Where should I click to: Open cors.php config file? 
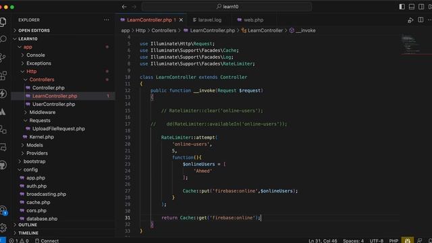pyautogui.click(x=36, y=211)
